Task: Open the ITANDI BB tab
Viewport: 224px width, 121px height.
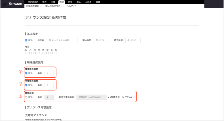Action: 33,2
